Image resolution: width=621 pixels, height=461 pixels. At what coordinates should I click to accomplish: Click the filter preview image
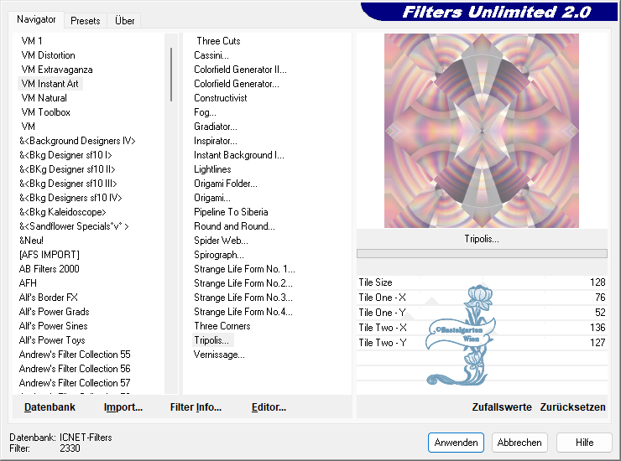pyautogui.click(x=482, y=131)
